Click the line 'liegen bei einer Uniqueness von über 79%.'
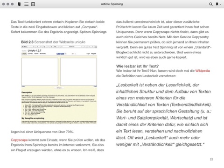 pos(42,132)
